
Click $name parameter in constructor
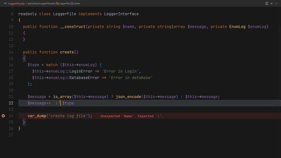[128, 27]
